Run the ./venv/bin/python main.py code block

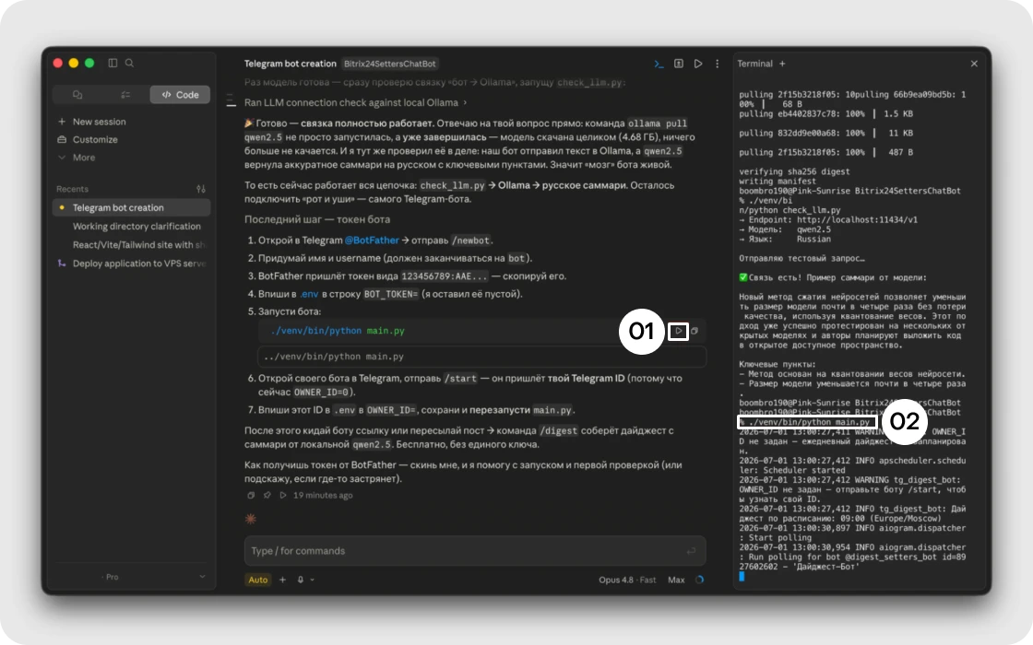point(678,331)
